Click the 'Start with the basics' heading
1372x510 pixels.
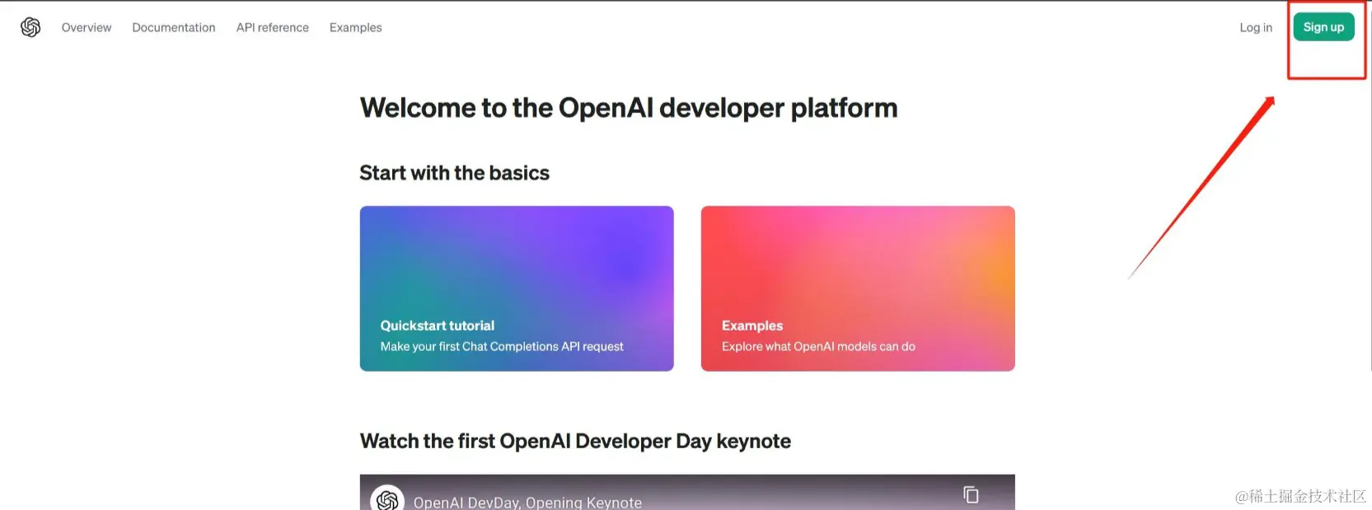pyautogui.click(x=454, y=173)
